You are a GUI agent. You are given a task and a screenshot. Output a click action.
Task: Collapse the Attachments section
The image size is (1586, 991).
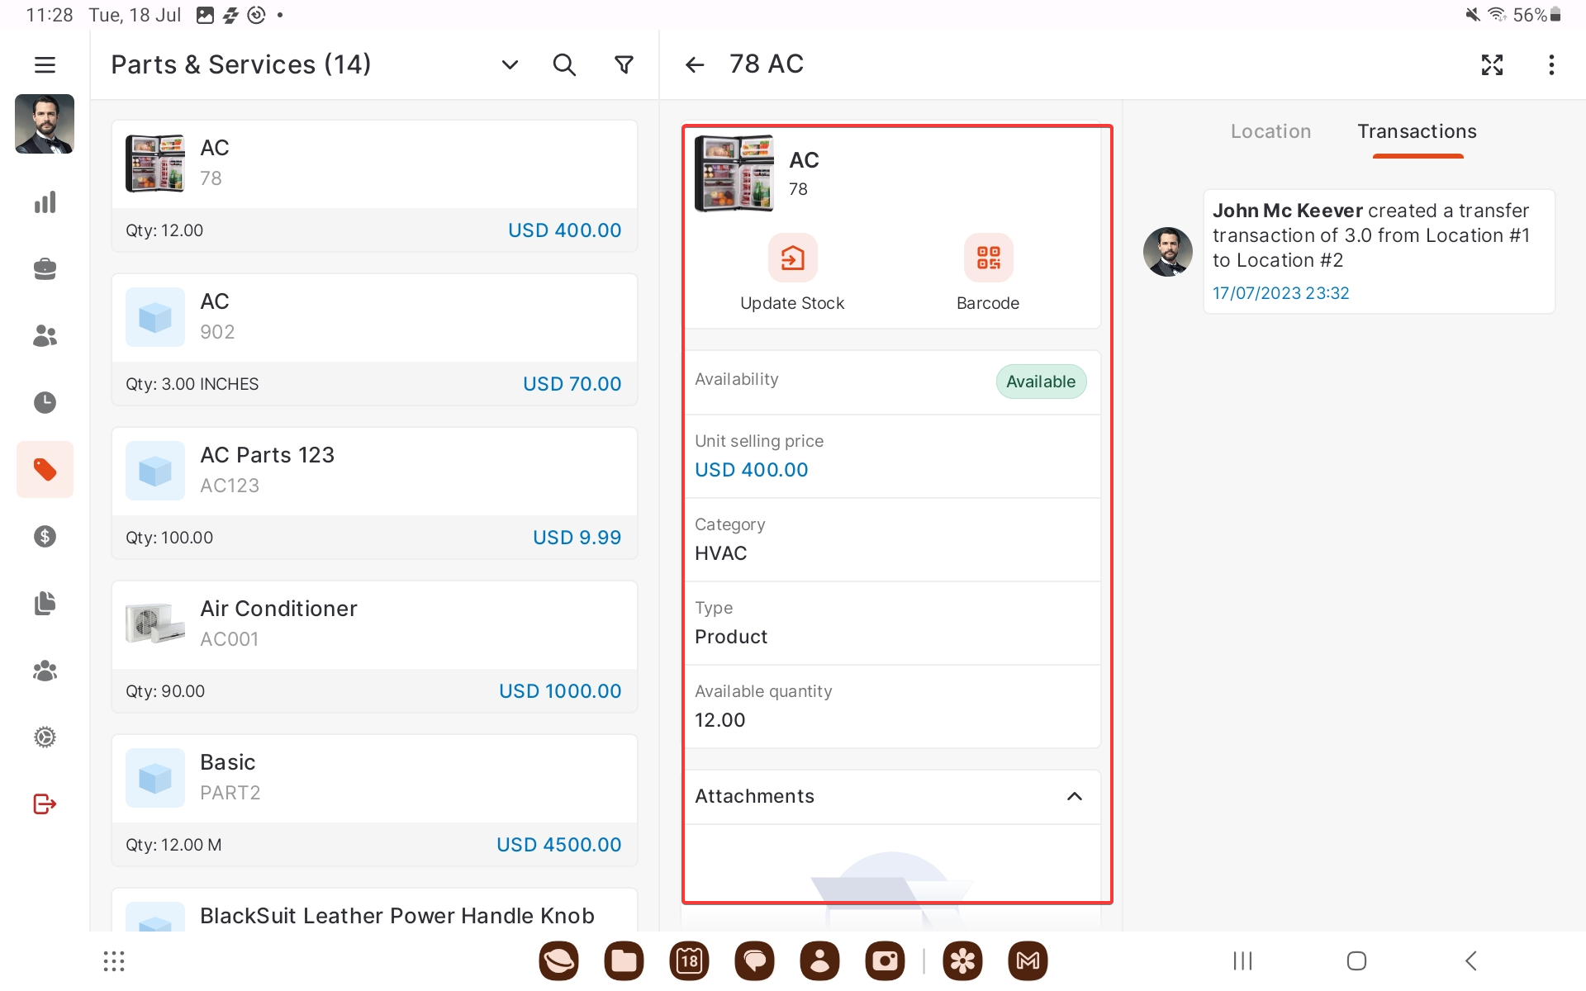[1074, 796]
